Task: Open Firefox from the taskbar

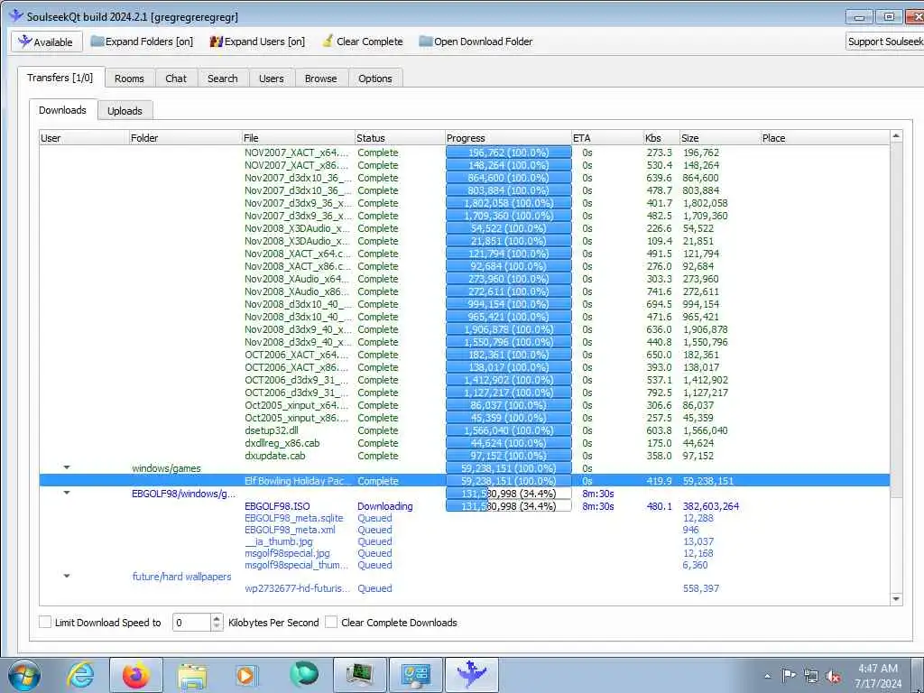Action: pos(136,675)
